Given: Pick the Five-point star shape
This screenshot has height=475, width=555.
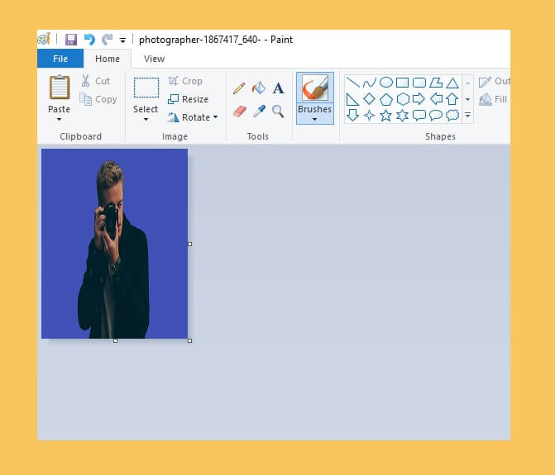Looking at the screenshot, I should [385, 115].
